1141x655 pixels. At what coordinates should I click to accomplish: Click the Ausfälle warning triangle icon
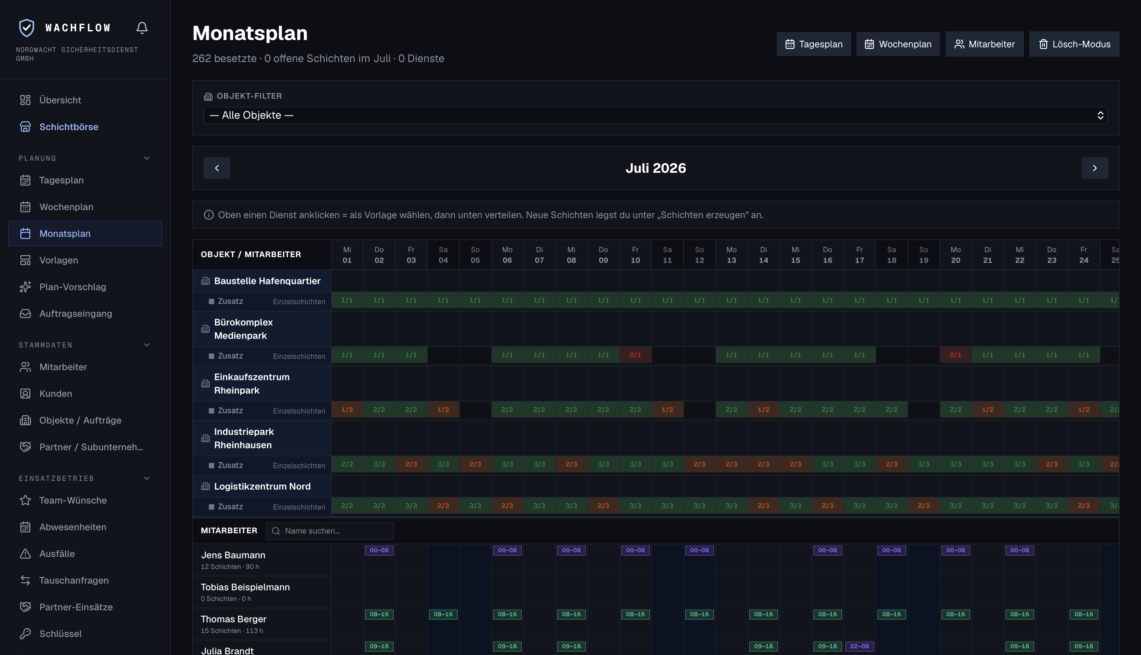[x=25, y=554]
